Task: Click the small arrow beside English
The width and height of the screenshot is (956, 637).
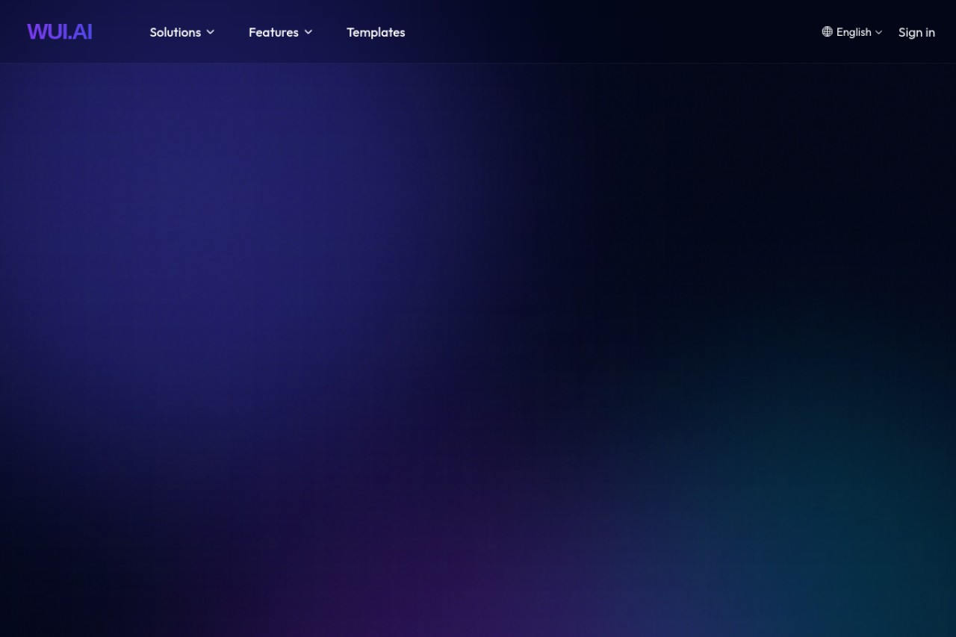Action: [879, 32]
